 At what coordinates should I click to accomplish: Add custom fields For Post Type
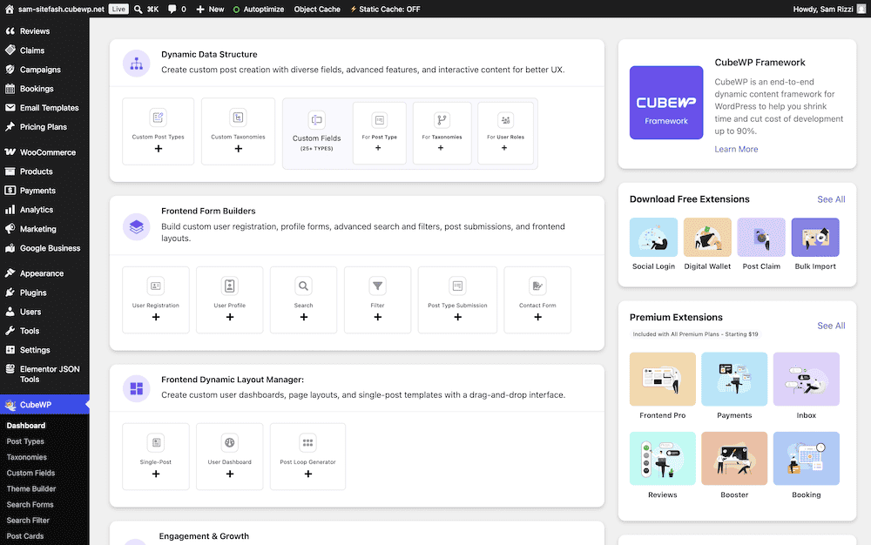(x=380, y=133)
